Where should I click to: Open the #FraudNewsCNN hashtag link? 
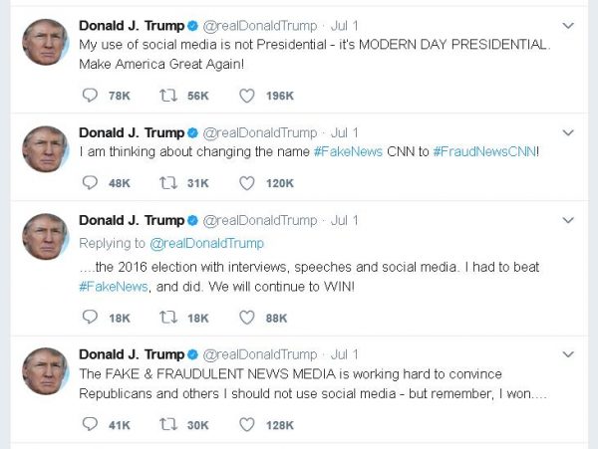(484, 153)
